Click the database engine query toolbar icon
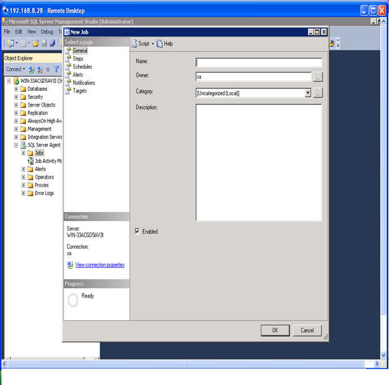Screen dimensions: 389x385 [23, 44]
